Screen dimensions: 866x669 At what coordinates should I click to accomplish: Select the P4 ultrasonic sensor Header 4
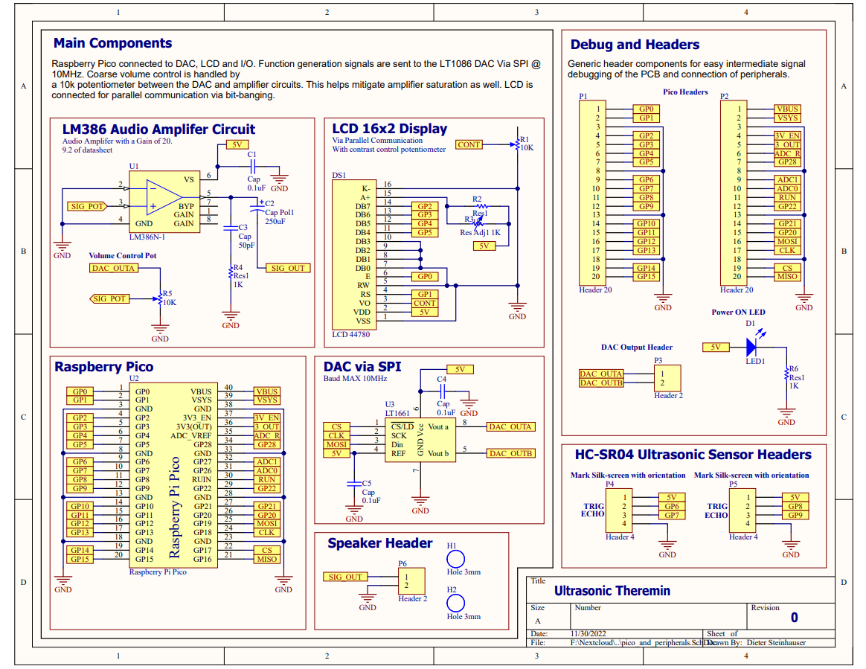coord(619,510)
